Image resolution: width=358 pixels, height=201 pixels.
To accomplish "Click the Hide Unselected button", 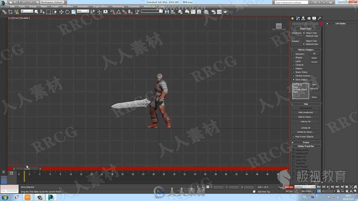I will [x=305, y=113].
